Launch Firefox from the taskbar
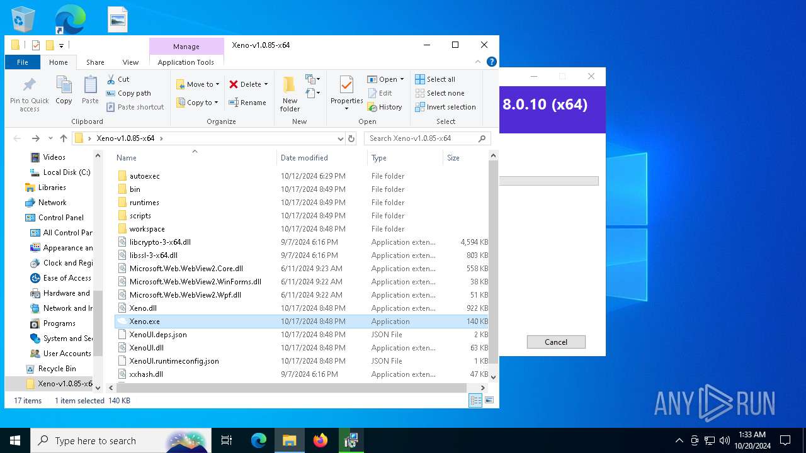The image size is (806, 453). pos(321,440)
